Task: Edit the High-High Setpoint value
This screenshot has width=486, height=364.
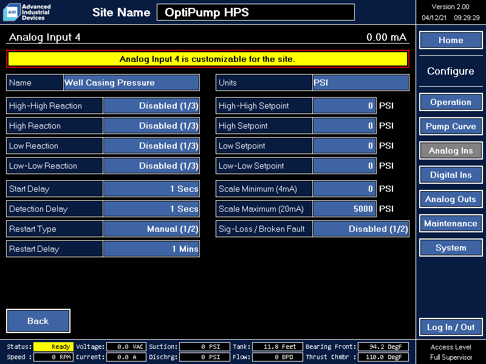Action: point(344,106)
